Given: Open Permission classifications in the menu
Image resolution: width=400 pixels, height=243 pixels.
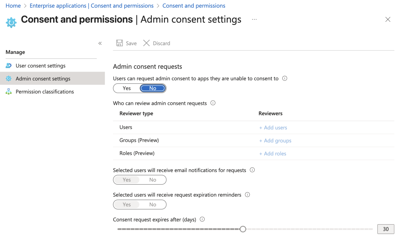Looking at the screenshot, I should [x=52, y=92].
